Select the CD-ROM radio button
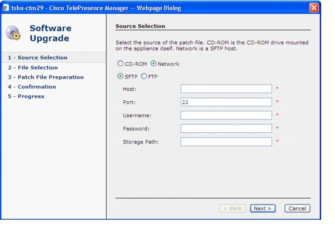This screenshot has height=233, width=335. point(121,63)
